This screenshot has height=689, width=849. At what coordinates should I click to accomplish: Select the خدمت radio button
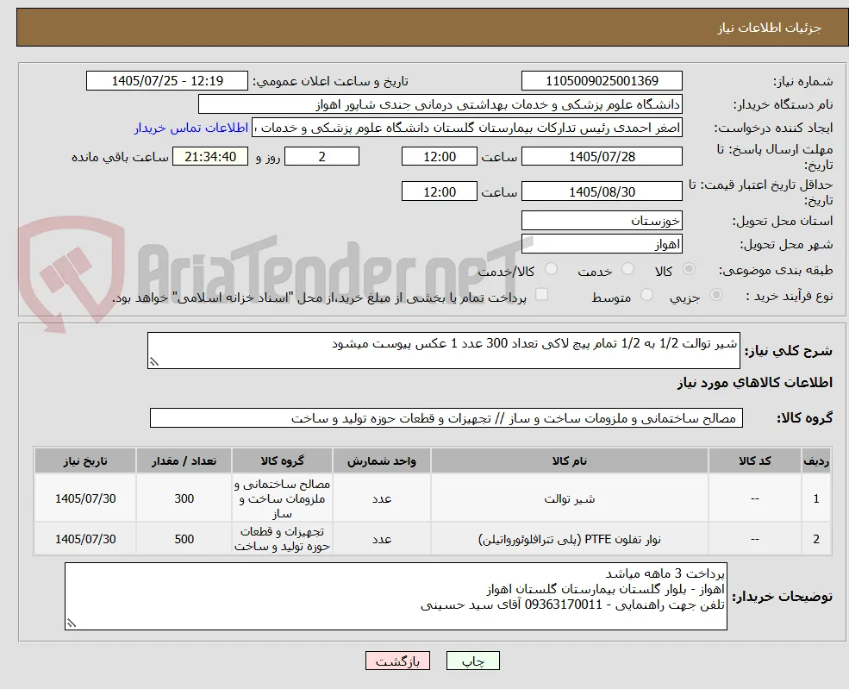click(627, 269)
